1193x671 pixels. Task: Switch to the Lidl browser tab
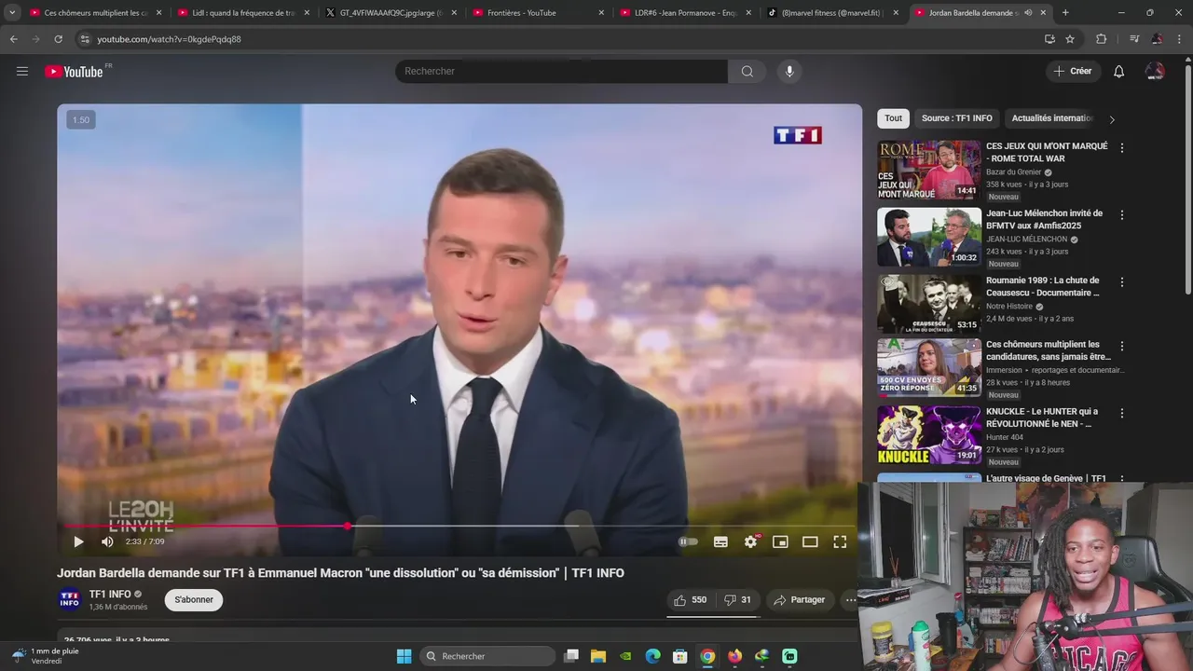pos(242,13)
